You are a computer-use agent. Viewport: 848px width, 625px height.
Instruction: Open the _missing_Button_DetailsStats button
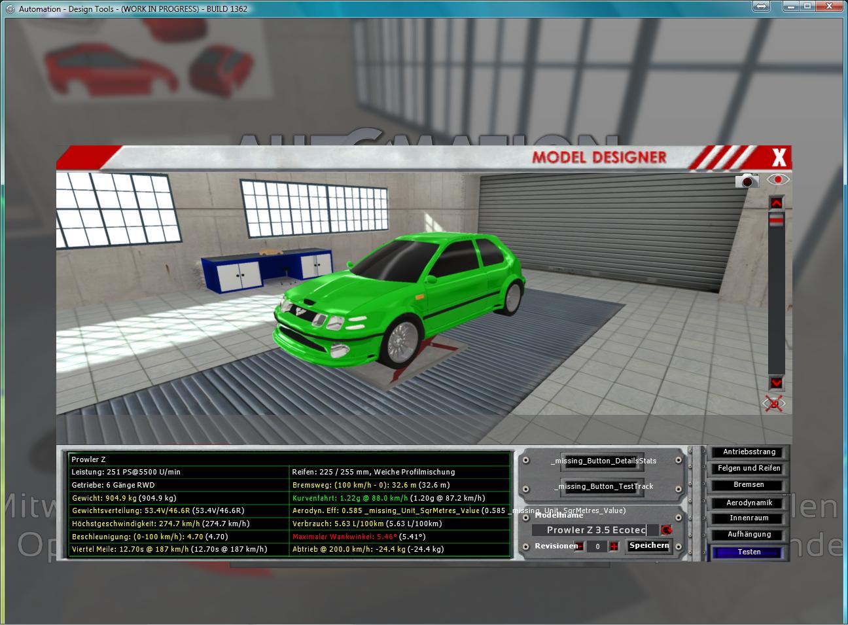point(603,461)
